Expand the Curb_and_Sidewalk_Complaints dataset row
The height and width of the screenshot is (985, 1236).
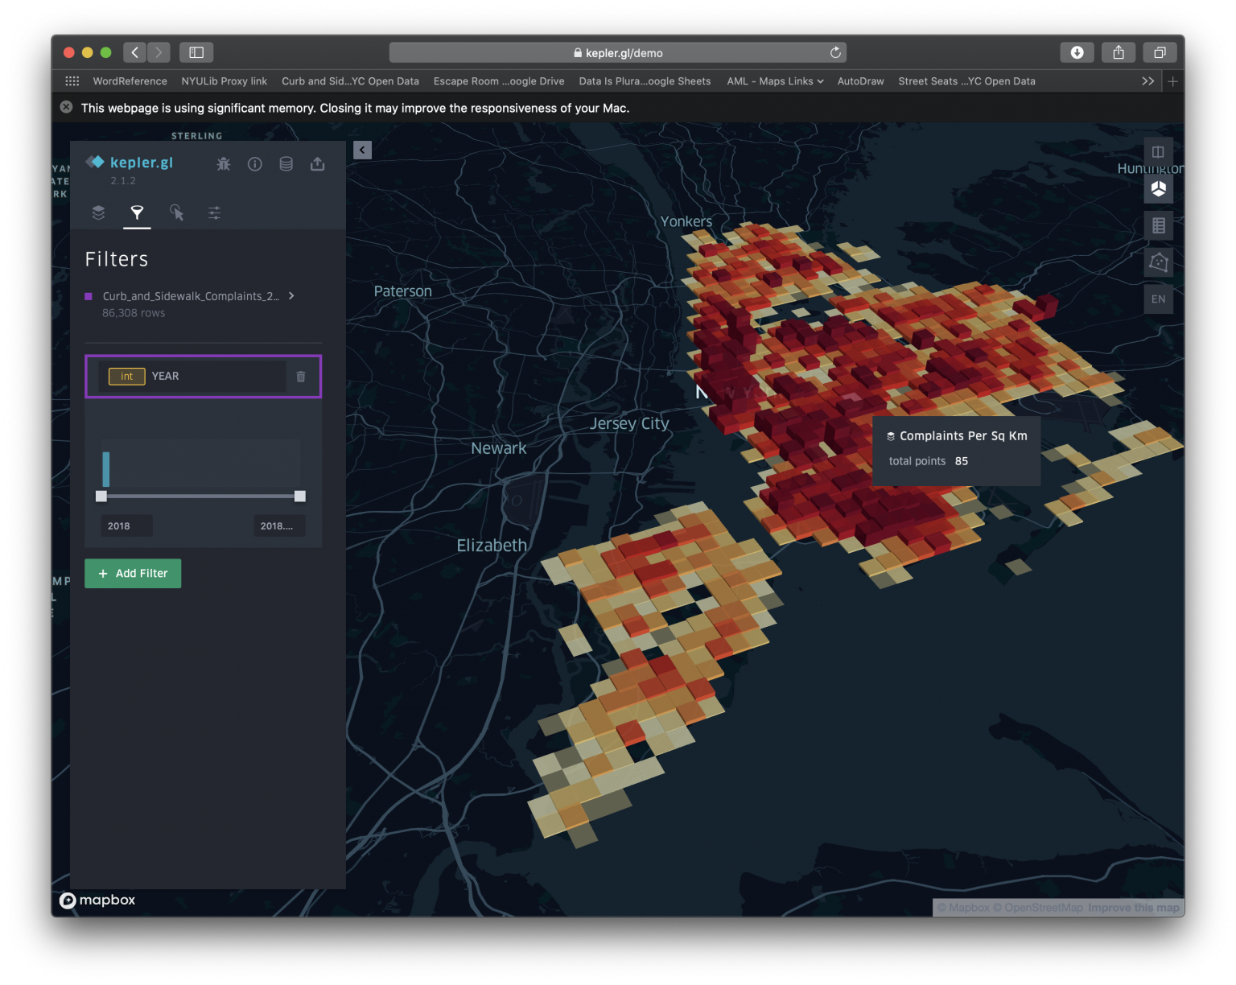pos(291,296)
